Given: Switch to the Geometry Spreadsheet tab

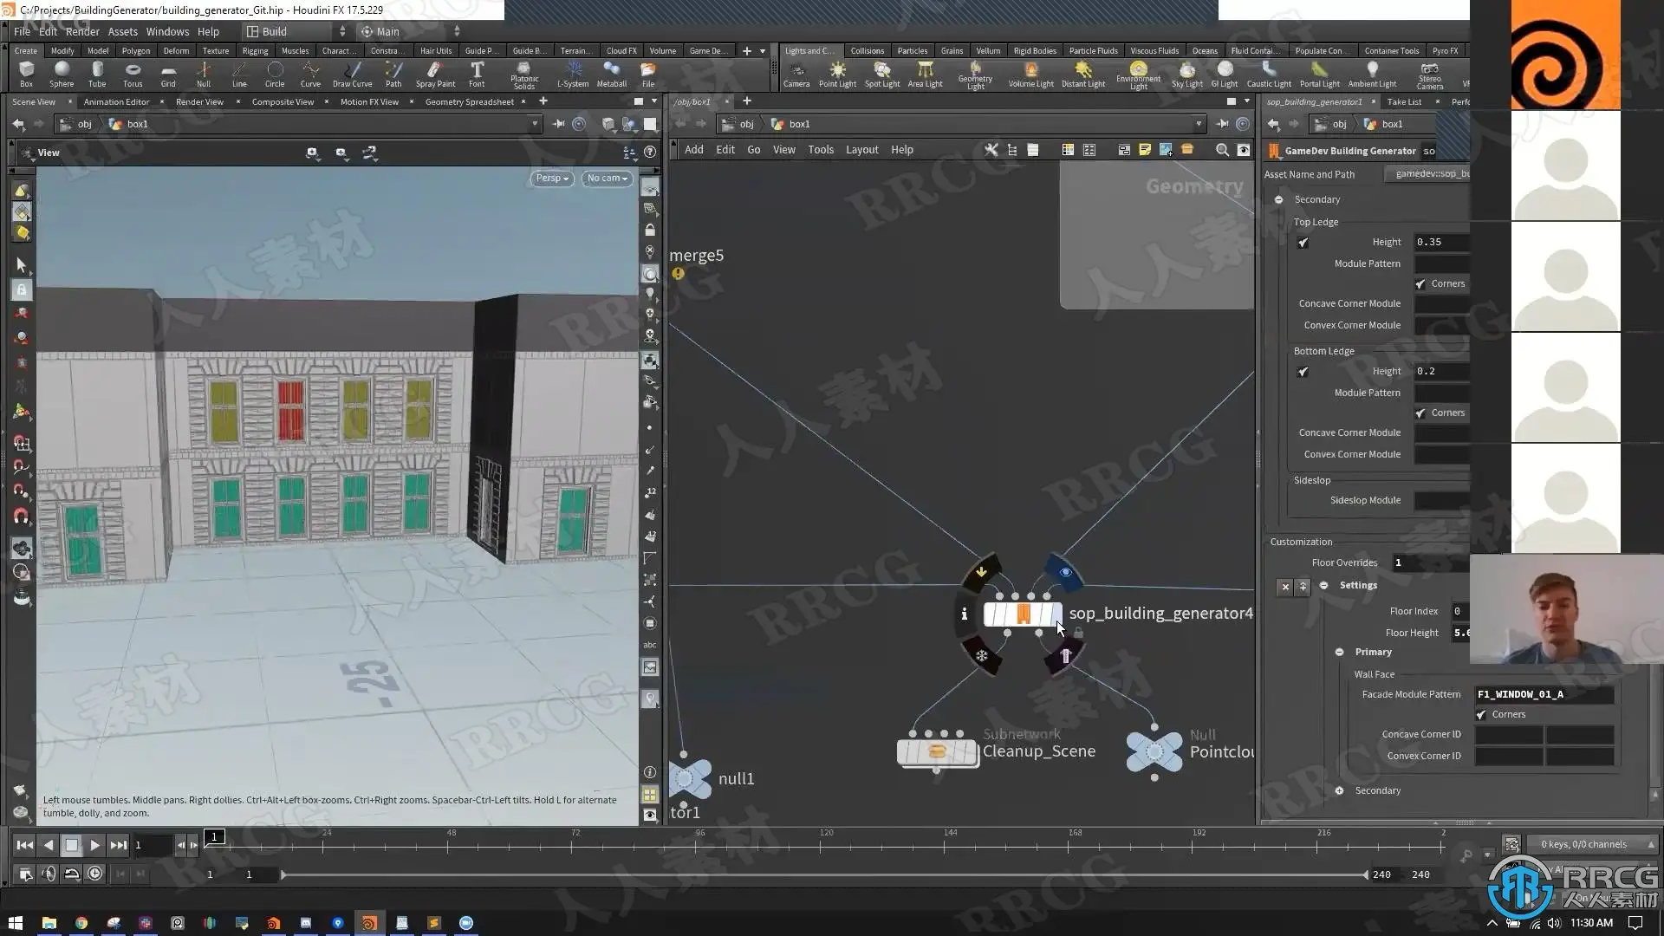Looking at the screenshot, I should pos(469,102).
